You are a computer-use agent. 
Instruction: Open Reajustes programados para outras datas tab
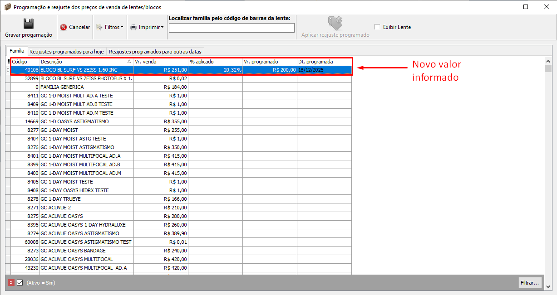[x=155, y=52]
